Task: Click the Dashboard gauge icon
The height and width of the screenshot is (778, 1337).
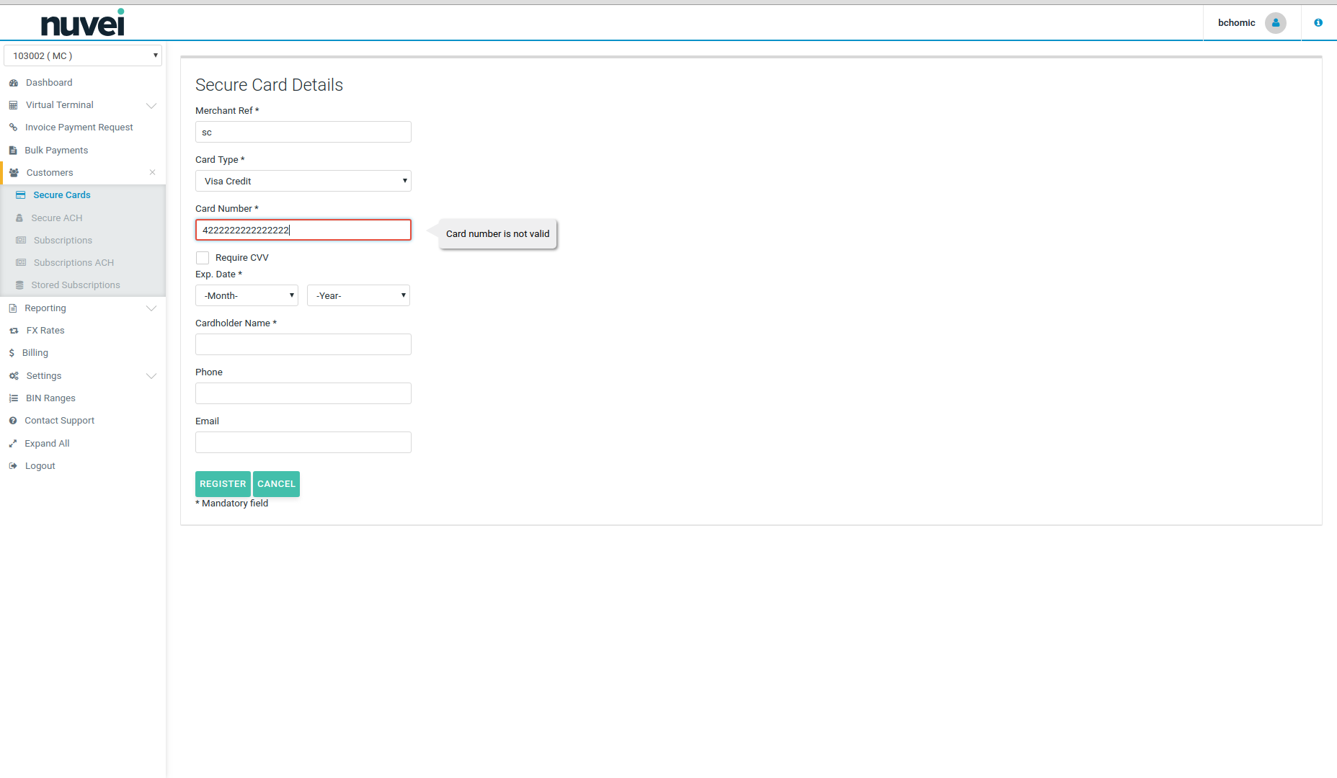Action: point(13,83)
